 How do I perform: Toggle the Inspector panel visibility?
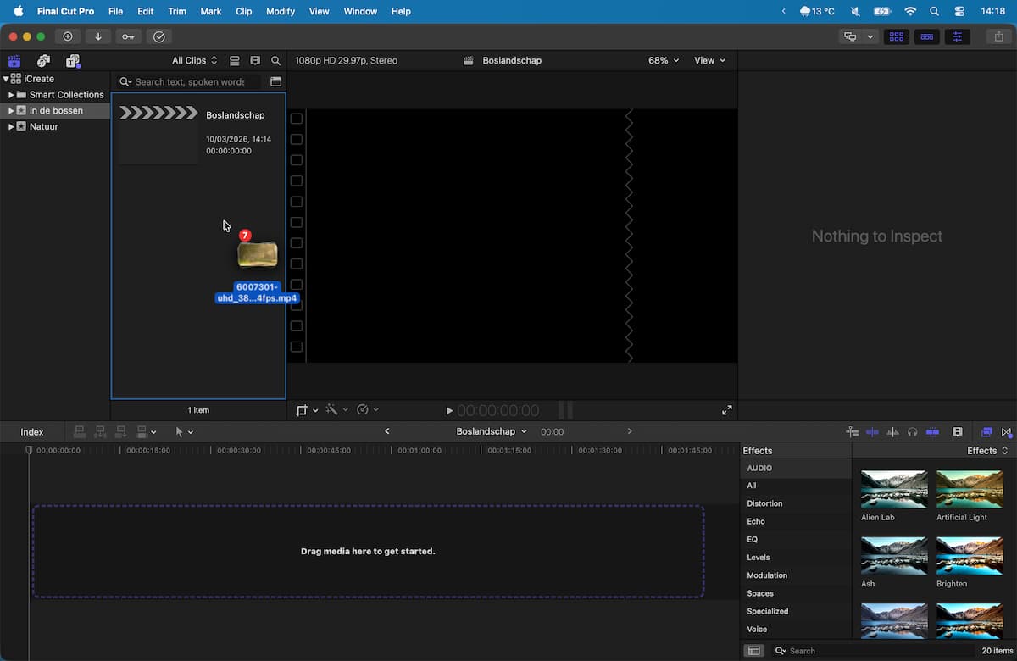[958, 36]
